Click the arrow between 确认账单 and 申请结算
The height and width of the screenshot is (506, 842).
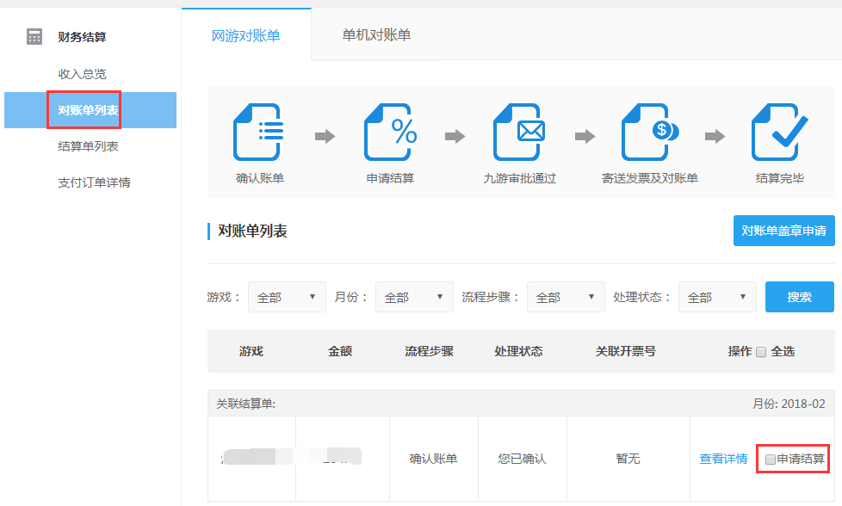325,136
